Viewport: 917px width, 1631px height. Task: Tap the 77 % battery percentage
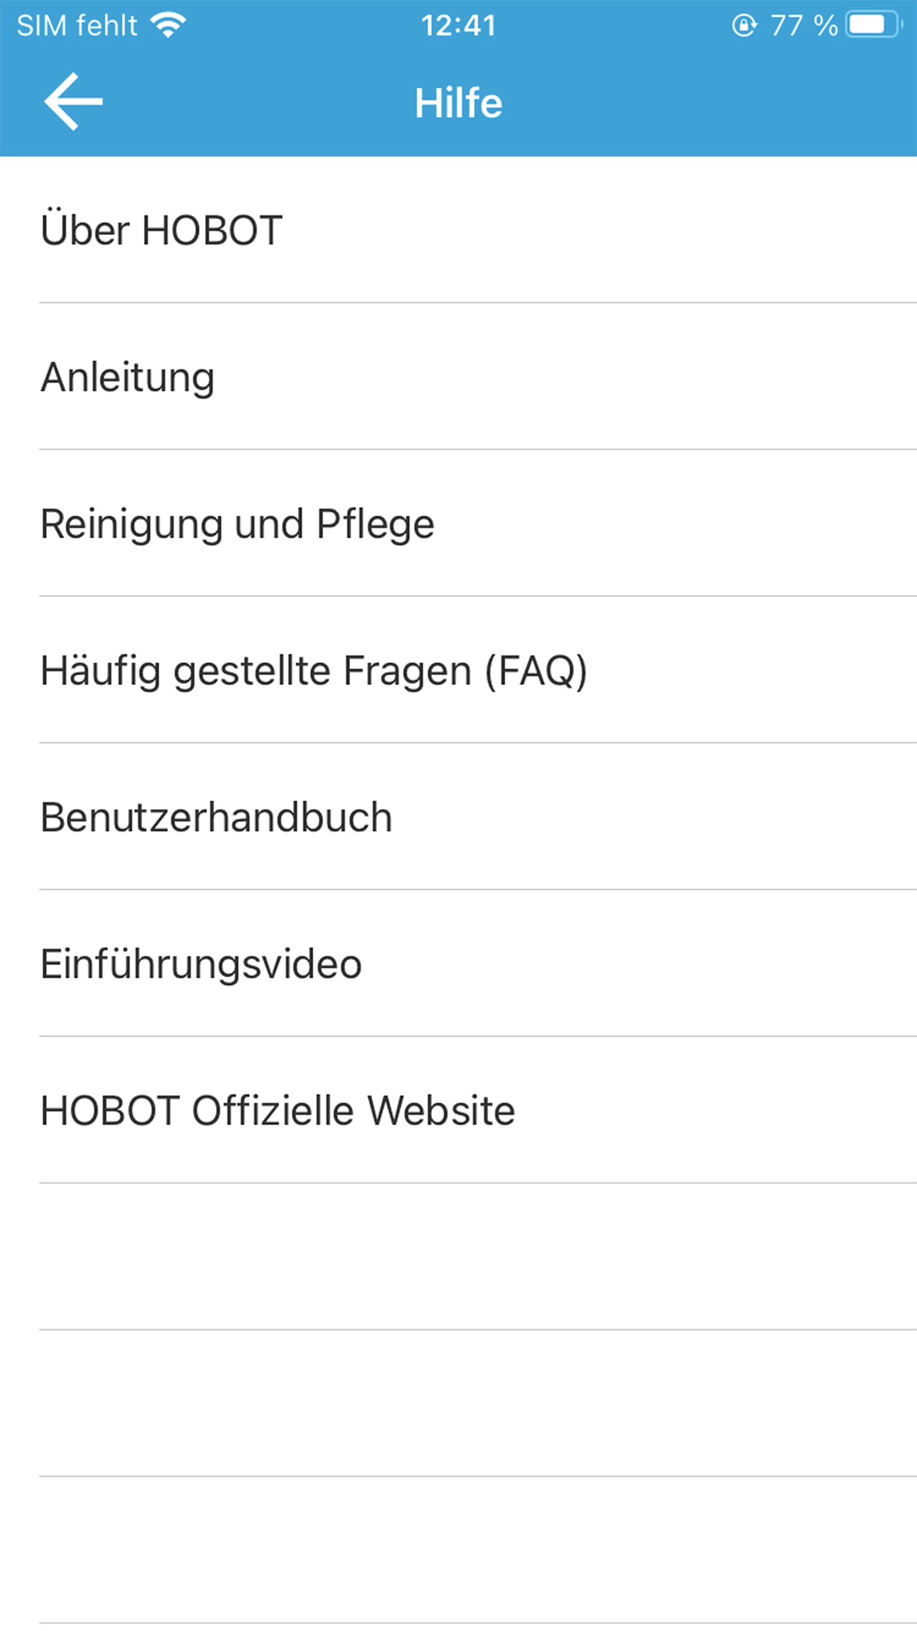coord(804,26)
